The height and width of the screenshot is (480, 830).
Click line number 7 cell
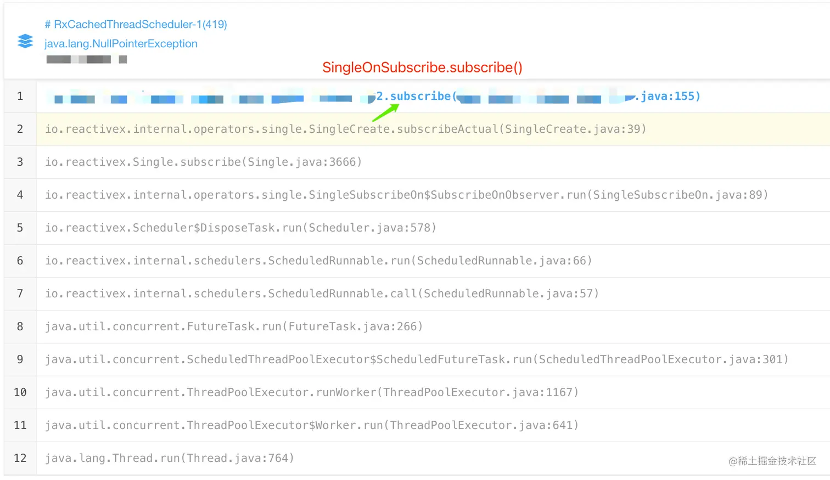pos(20,294)
